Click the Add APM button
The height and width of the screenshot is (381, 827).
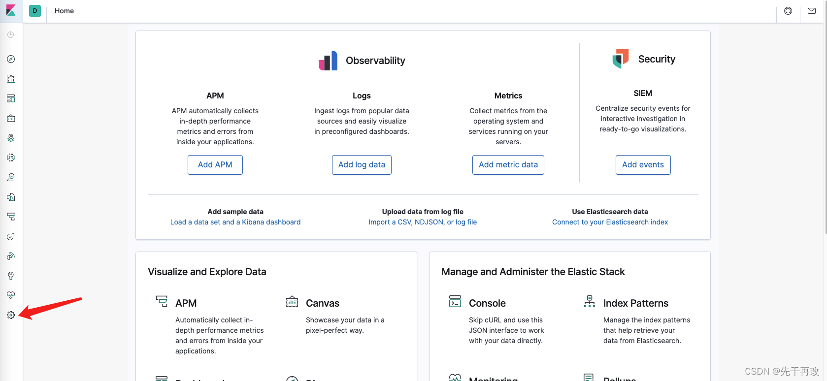click(215, 165)
